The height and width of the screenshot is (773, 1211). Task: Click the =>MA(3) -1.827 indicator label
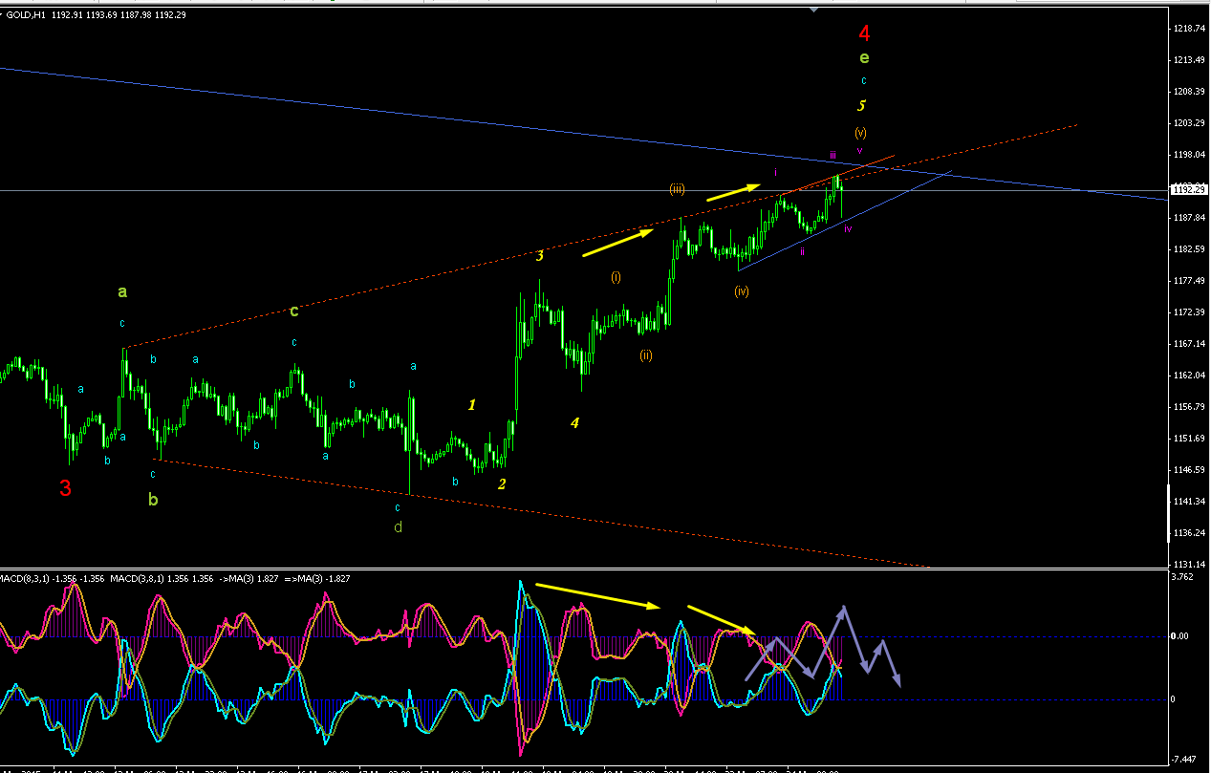click(319, 579)
